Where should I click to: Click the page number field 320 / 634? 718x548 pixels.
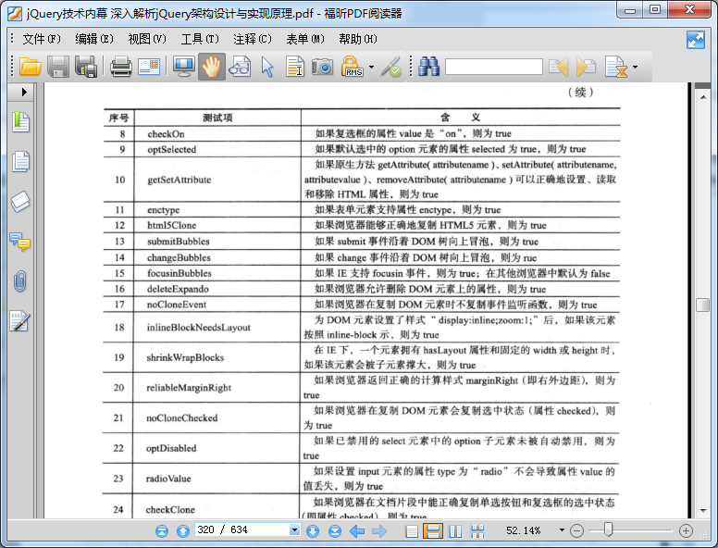242,530
